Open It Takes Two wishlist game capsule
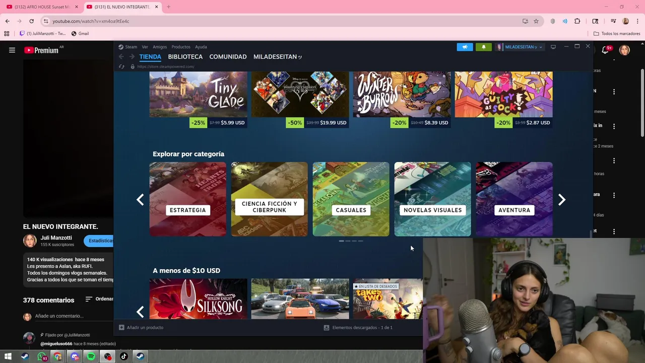The image size is (645, 363). (x=388, y=299)
